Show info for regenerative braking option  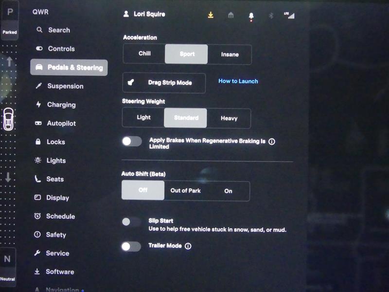(272, 142)
